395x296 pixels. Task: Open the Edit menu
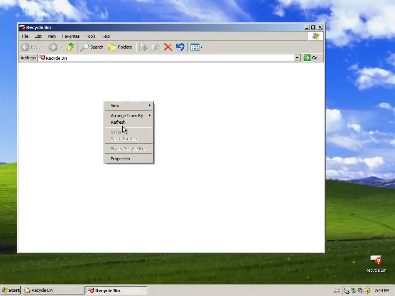point(38,36)
